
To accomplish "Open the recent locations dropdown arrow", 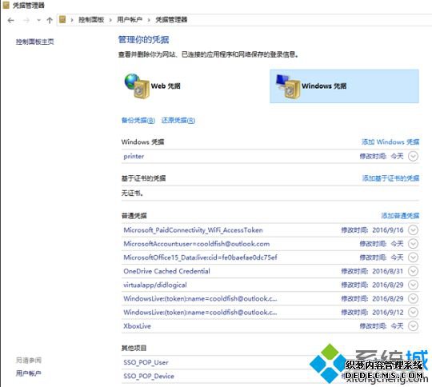I will [38, 20].
